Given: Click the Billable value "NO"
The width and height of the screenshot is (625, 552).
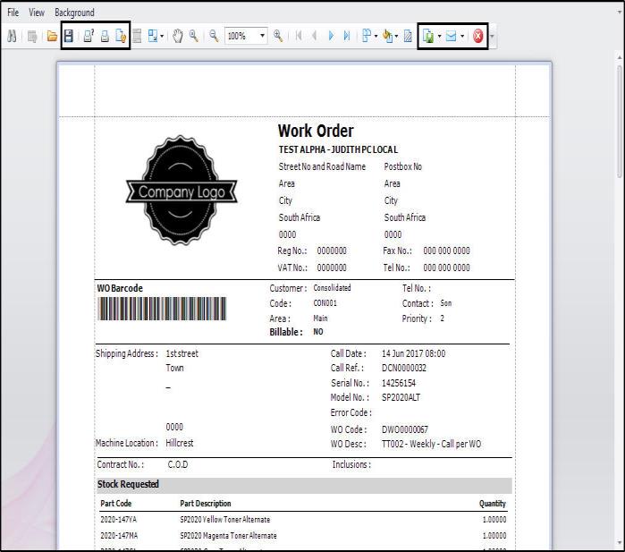Looking at the screenshot, I should point(318,332).
